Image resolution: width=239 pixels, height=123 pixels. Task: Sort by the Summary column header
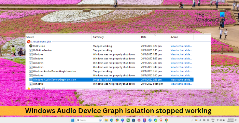(98, 37)
